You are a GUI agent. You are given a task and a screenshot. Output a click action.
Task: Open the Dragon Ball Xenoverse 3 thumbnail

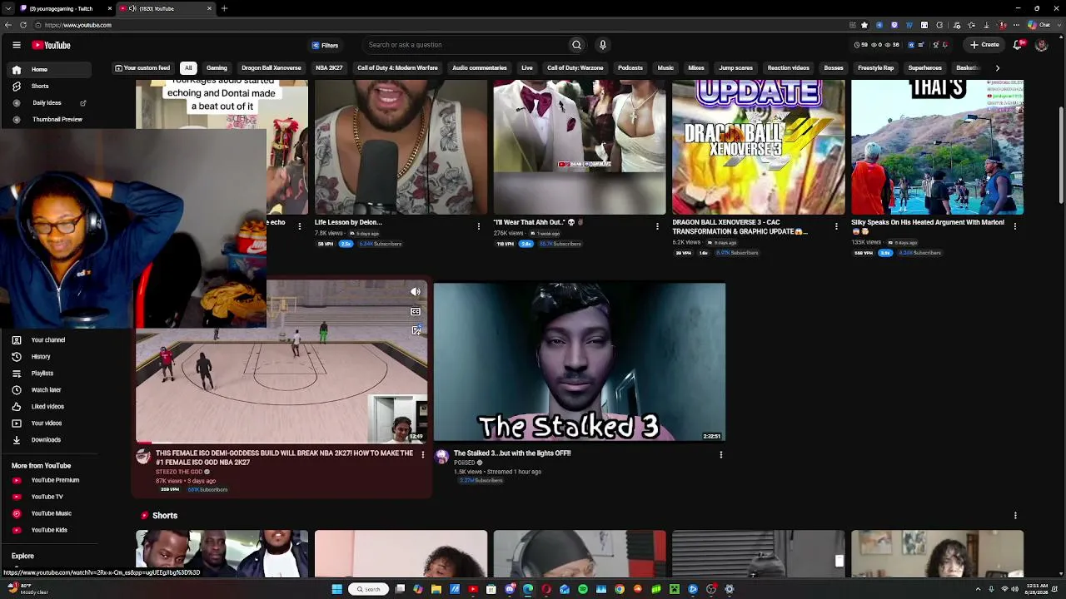tap(759, 147)
